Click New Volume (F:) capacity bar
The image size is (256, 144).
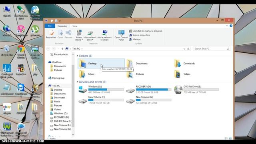coord(106,100)
